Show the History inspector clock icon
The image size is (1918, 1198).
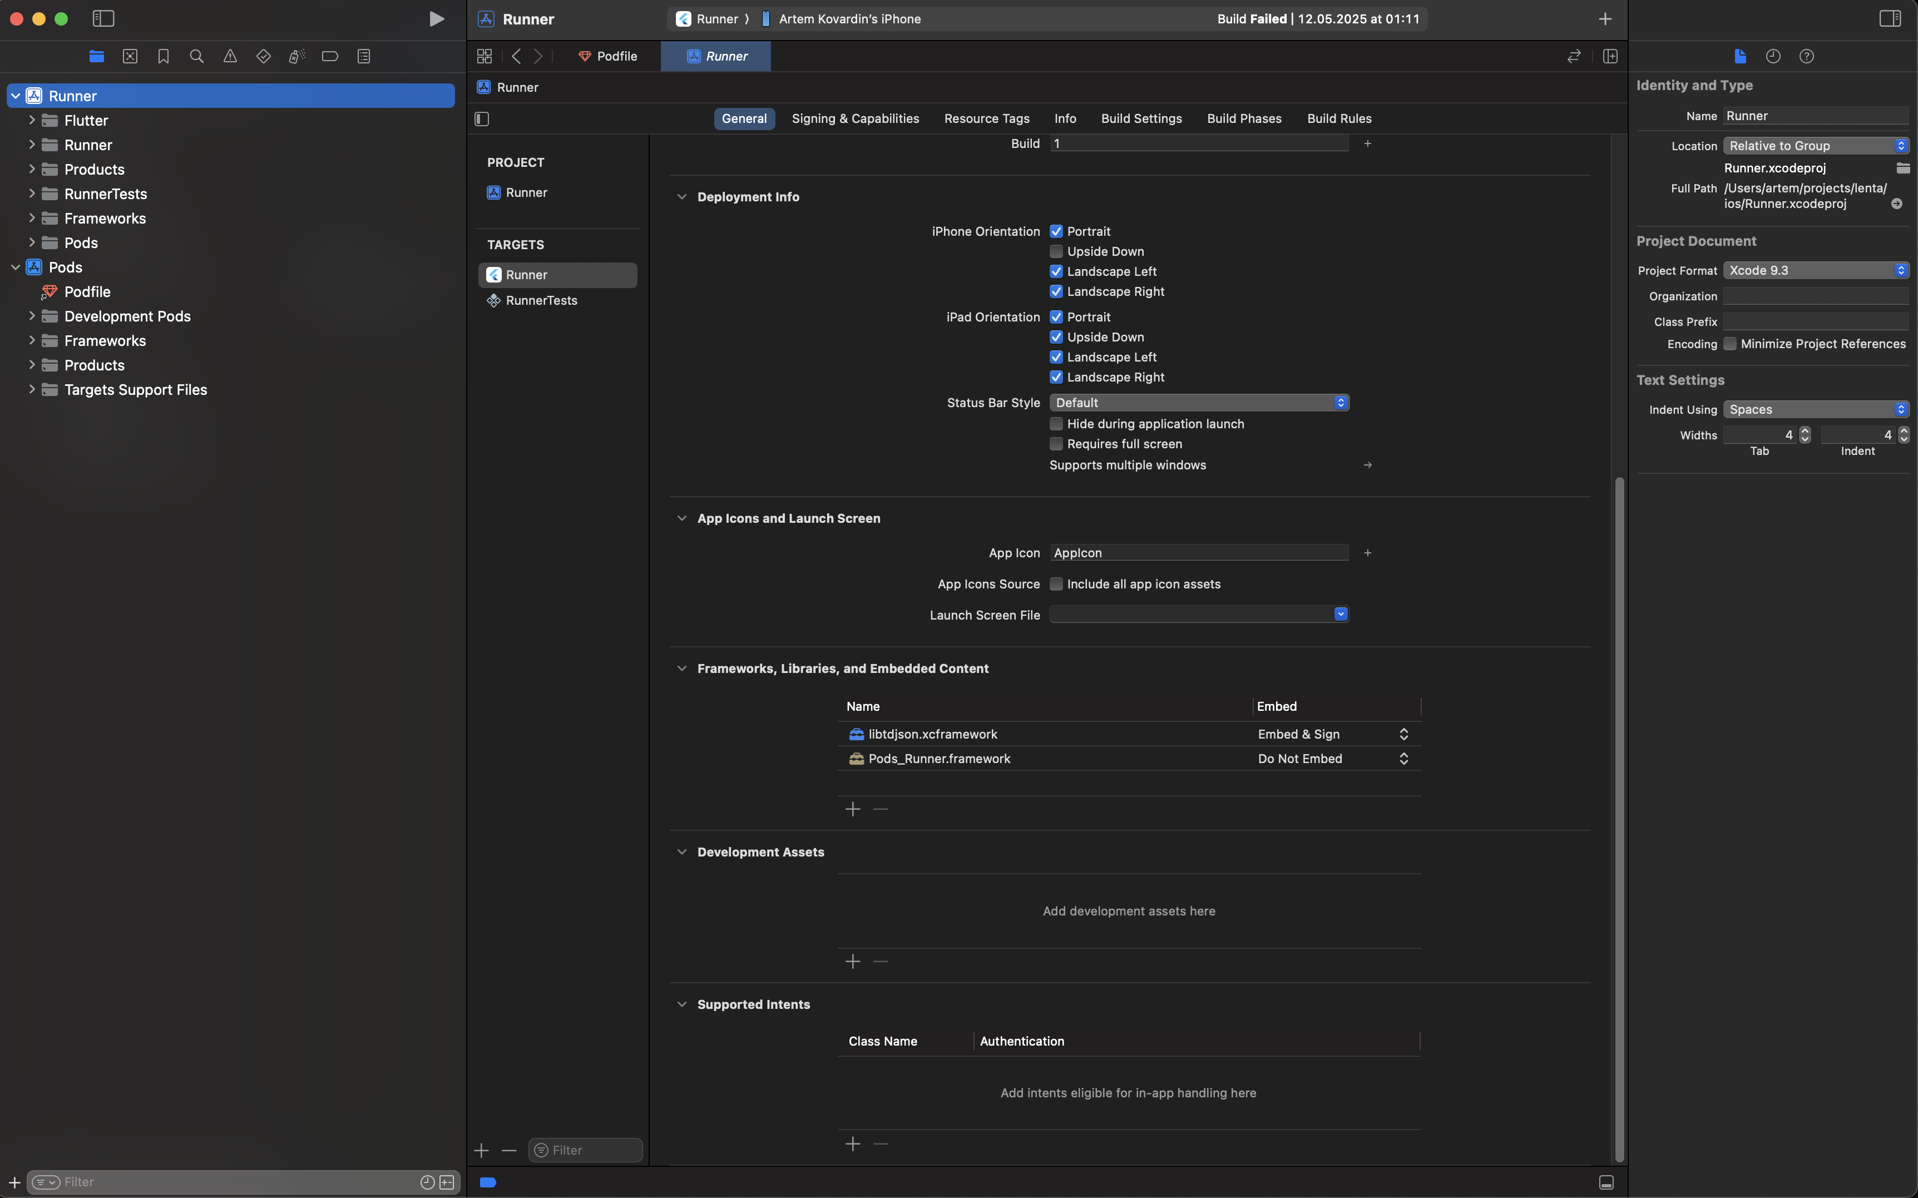tap(1773, 56)
